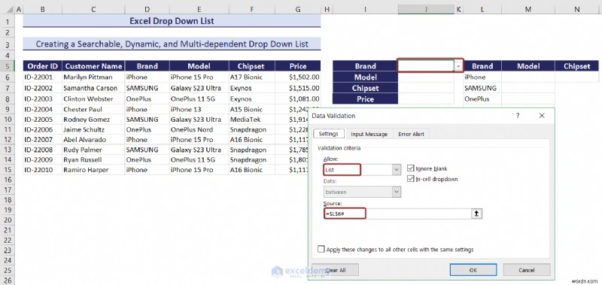The height and width of the screenshot is (285, 602).
Task: Click cell Ryan Russell
Action: coord(93,159)
